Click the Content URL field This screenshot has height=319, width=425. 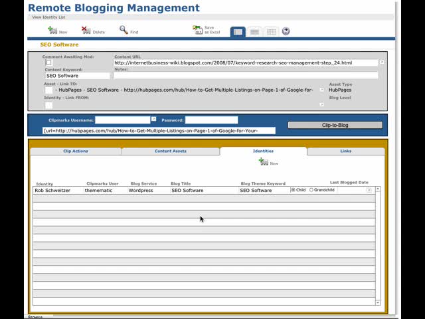245,62
